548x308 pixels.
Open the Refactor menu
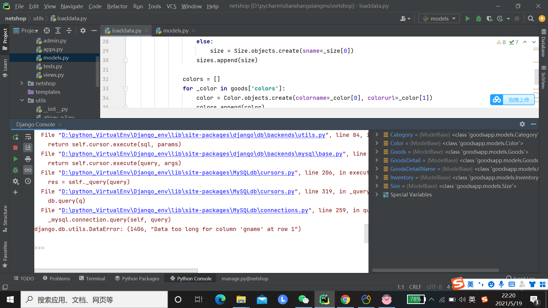point(117,6)
